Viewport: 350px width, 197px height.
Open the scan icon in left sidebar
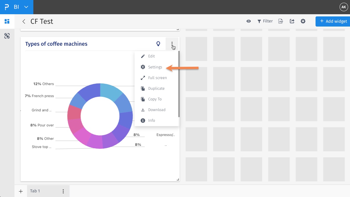pyautogui.click(x=7, y=36)
